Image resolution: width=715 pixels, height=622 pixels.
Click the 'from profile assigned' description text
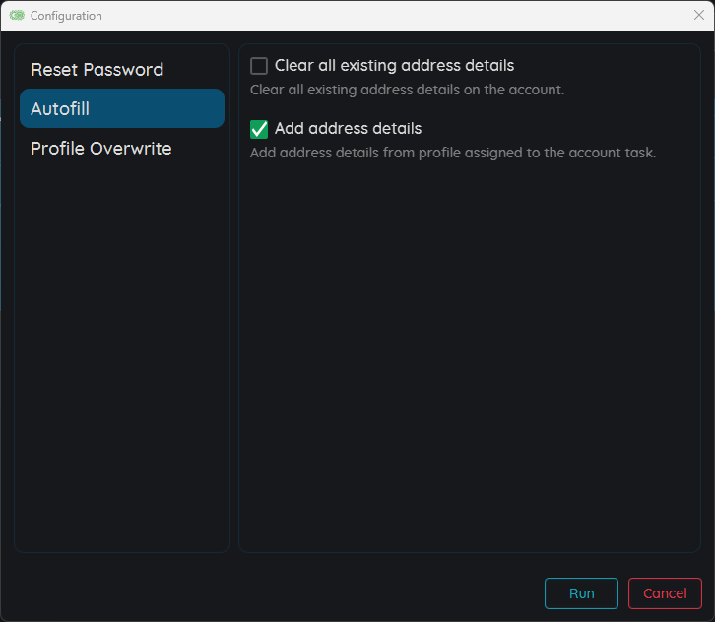pyautogui.click(x=453, y=153)
